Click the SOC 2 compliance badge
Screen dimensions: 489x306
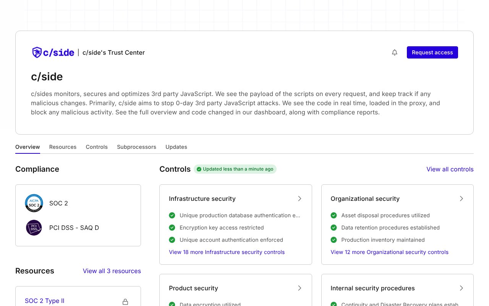pyautogui.click(x=34, y=203)
